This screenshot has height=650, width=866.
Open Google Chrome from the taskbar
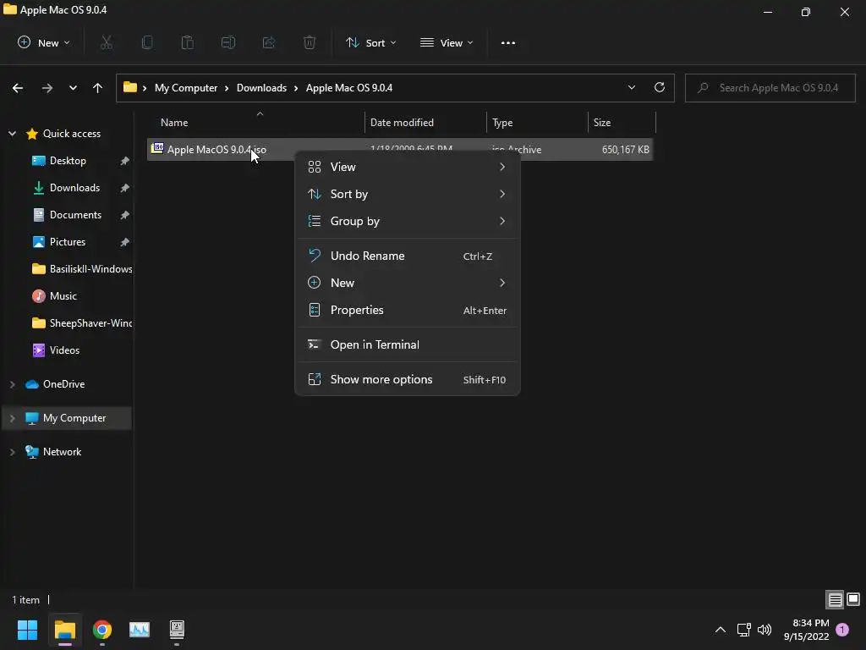(x=102, y=630)
